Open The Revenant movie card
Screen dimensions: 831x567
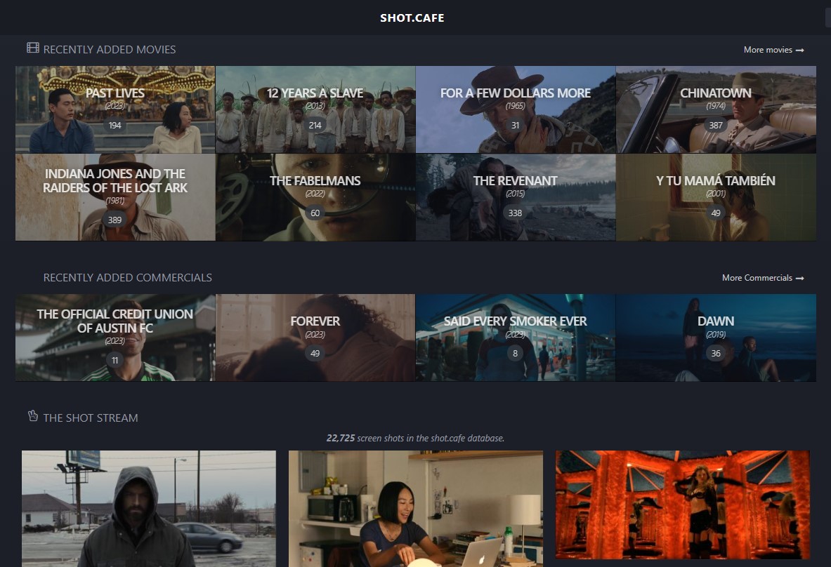click(516, 197)
